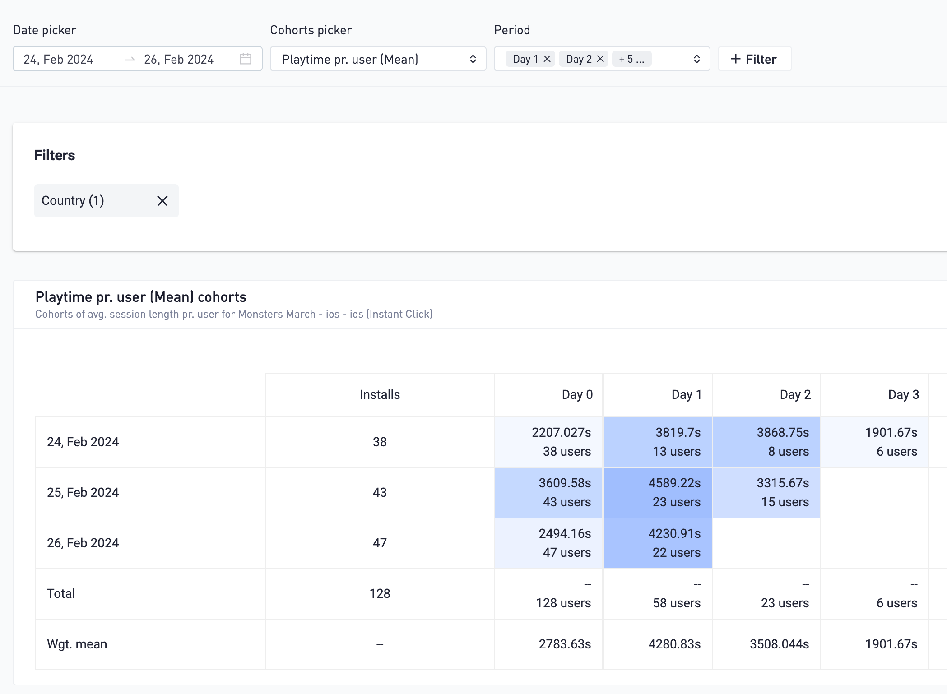947x694 pixels.
Task: Click installs value 43
Action: (x=380, y=493)
